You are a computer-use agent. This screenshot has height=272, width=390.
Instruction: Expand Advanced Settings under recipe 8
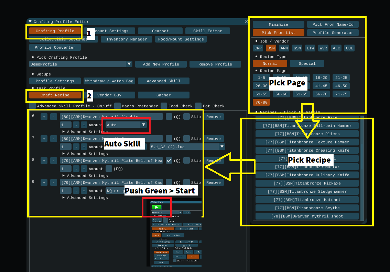(x=64, y=176)
